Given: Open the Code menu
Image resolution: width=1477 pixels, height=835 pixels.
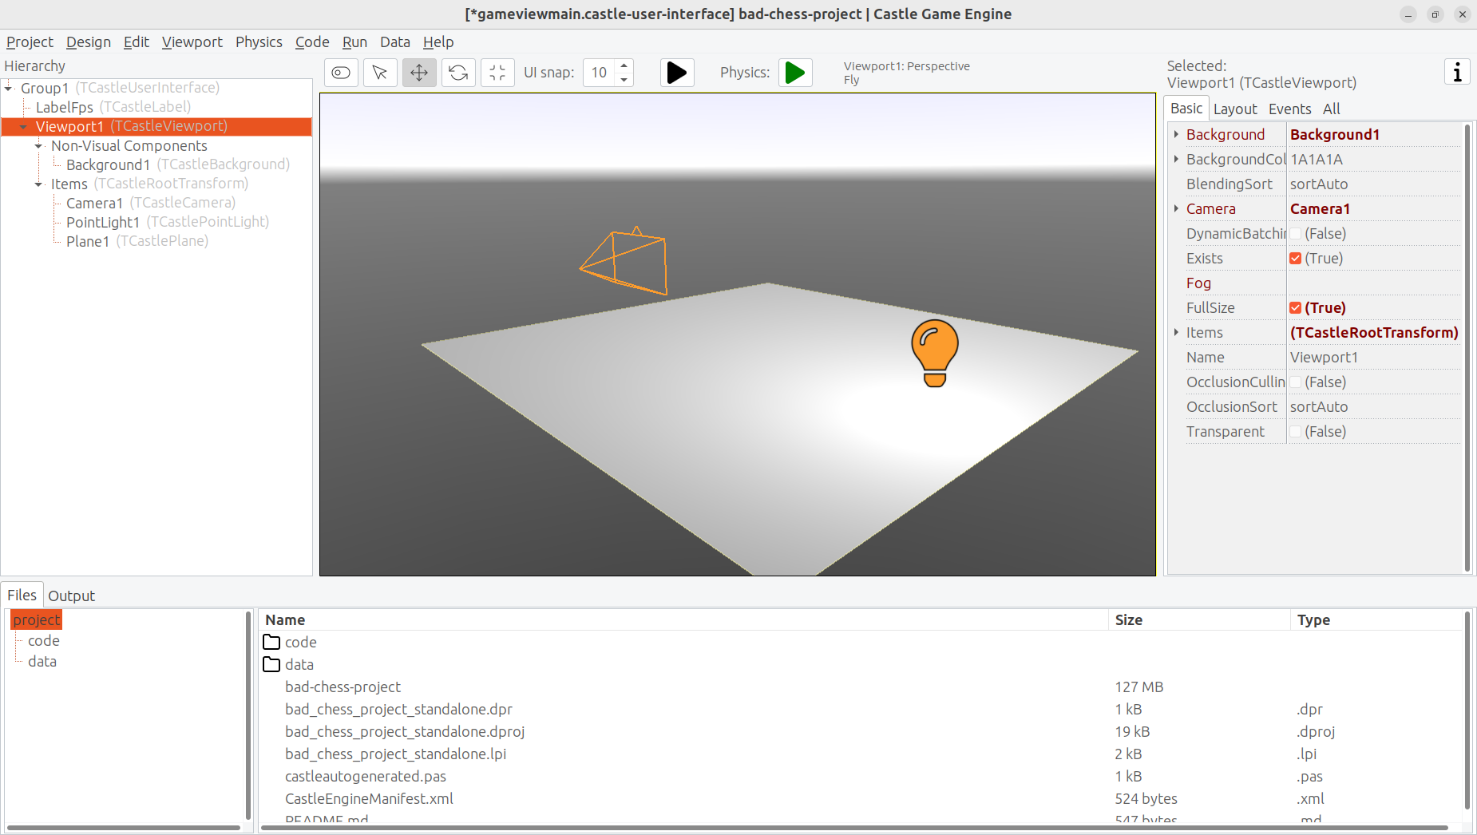Looking at the screenshot, I should click(312, 42).
